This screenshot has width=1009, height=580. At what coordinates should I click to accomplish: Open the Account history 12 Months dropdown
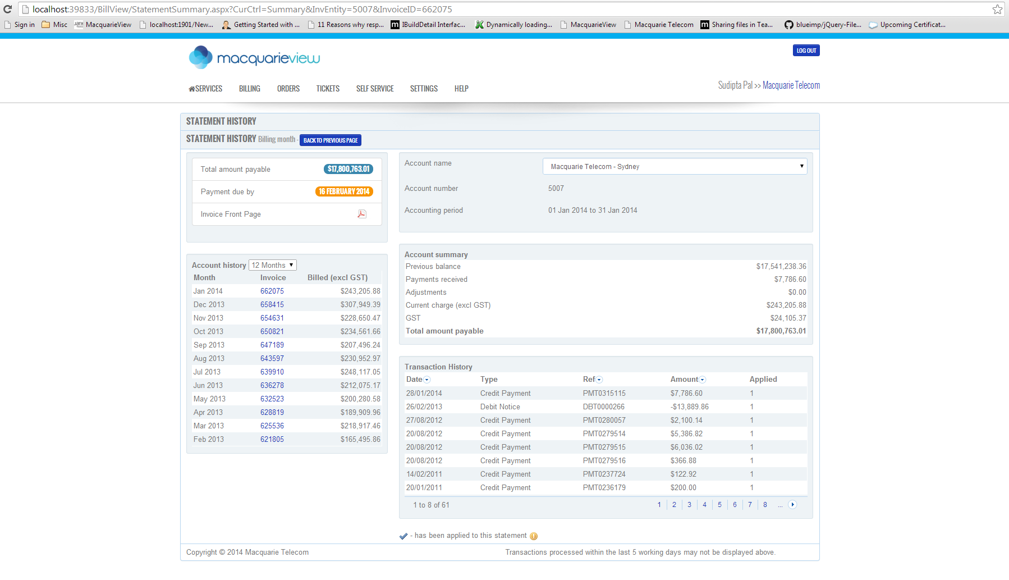[272, 265]
